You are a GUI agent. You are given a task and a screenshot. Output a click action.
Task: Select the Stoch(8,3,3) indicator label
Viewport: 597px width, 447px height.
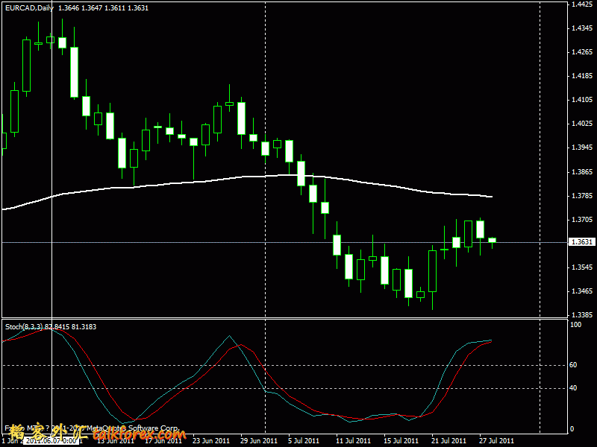(x=24, y=327)
